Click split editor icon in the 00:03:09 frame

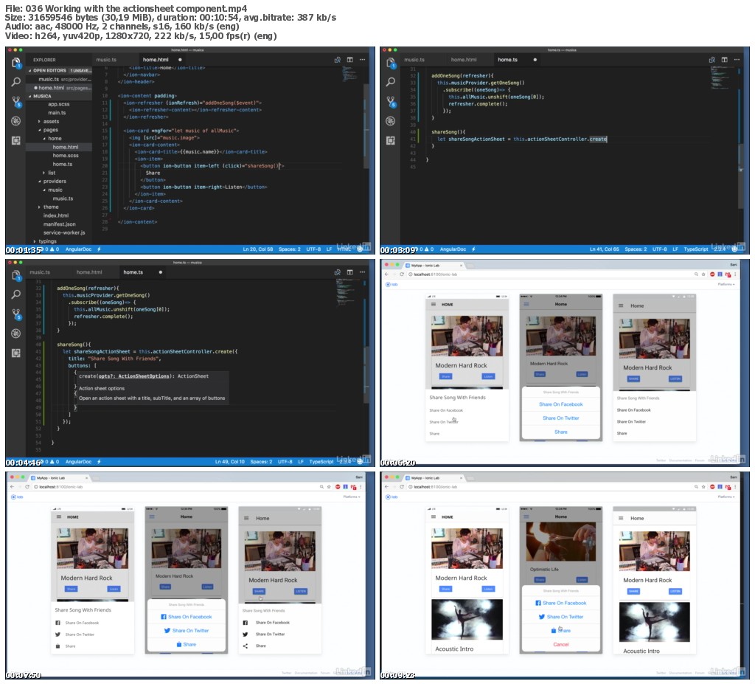click(725, 60)
